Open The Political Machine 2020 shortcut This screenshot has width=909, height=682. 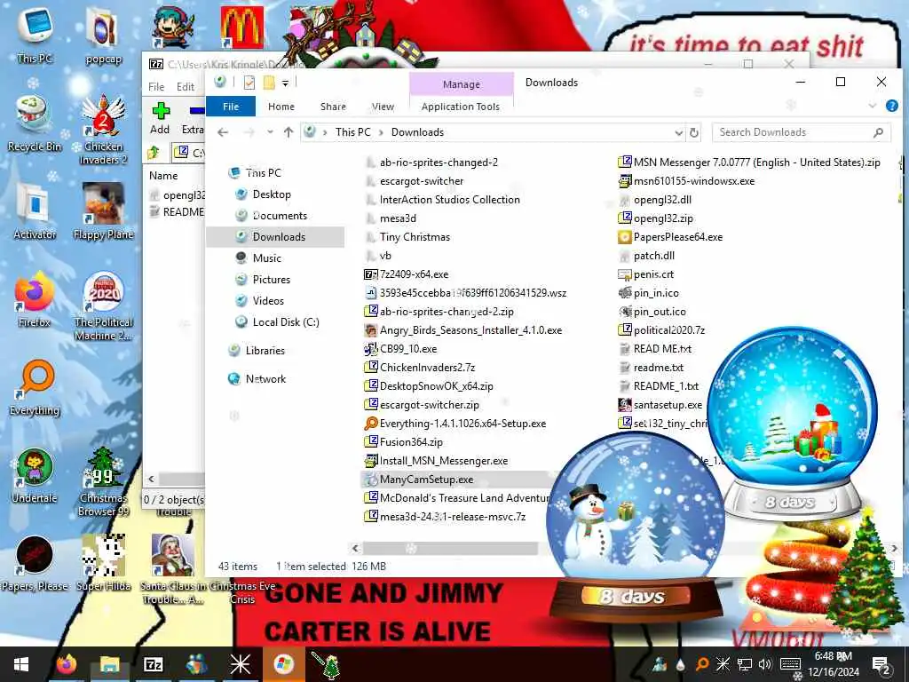103,305
